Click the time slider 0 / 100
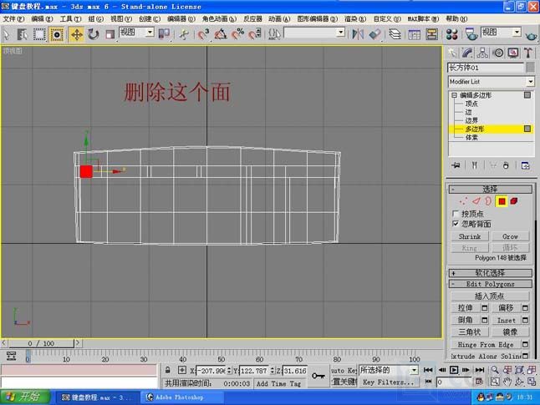Viewport: 540px width, 405px height. (41, 343)
